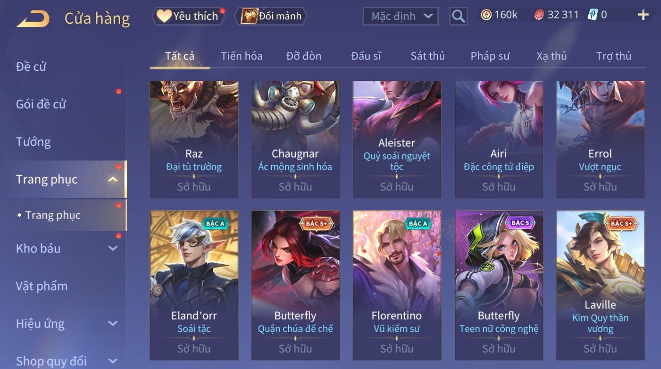Select Raz Đại tù trưởng skin card

click(x=194, y=139)
